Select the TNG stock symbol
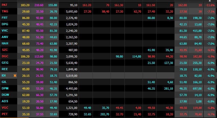This screenshot has width=217, height=118. pos(5,11)
